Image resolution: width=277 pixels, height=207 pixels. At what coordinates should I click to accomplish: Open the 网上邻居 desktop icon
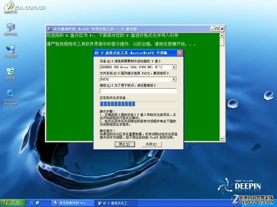coord(11,51)
